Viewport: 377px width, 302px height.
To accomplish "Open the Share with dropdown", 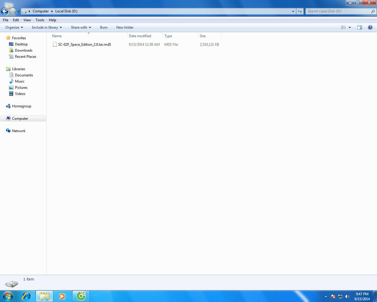I will [81, 27].
